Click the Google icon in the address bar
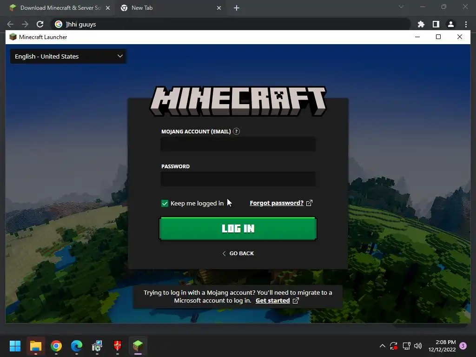Screen dimensions: 476x357 pos(58,24)
